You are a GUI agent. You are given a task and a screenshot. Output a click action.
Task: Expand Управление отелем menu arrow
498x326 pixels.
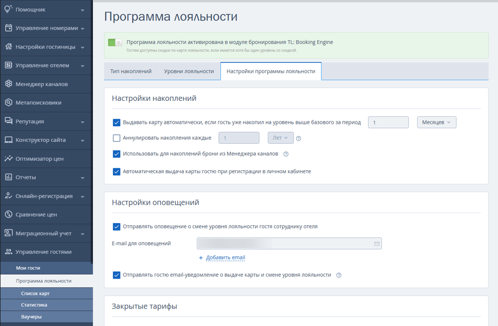[82, 66]
